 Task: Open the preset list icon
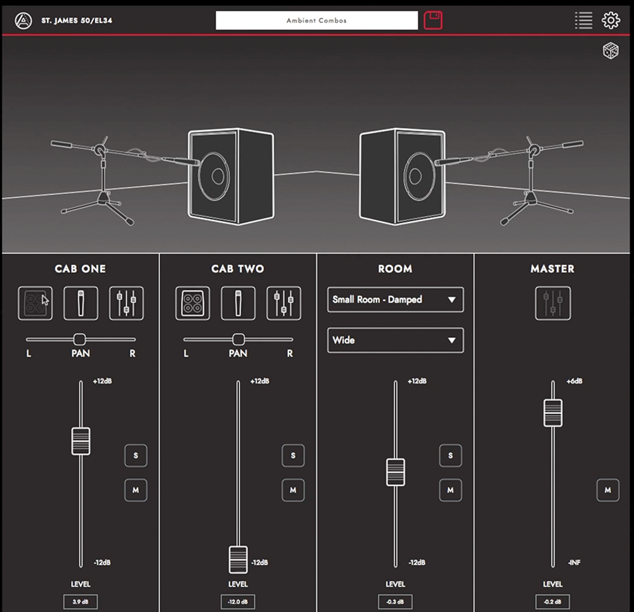pos(583,20)
